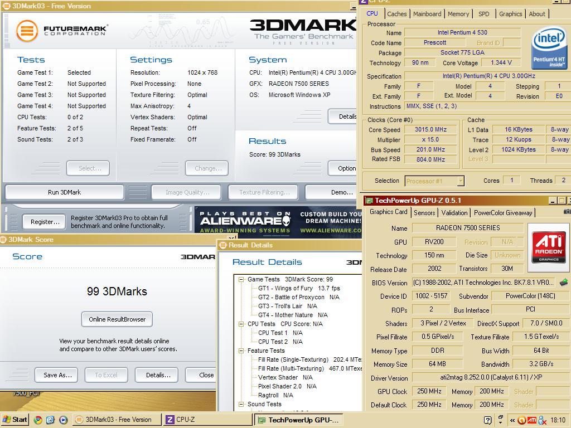Open the GPU-Z Validation tab
The image size is (571, 428).
click(x=454, y=212)
